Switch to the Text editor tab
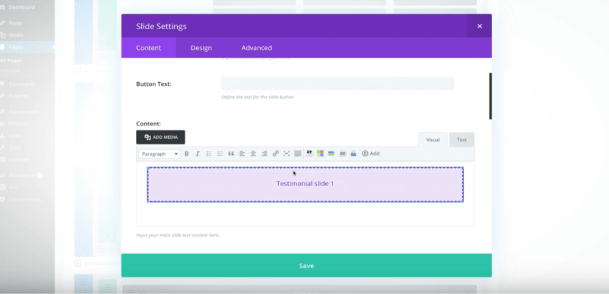609x294 pixels. pyautogui.click(x=462, y=140)
